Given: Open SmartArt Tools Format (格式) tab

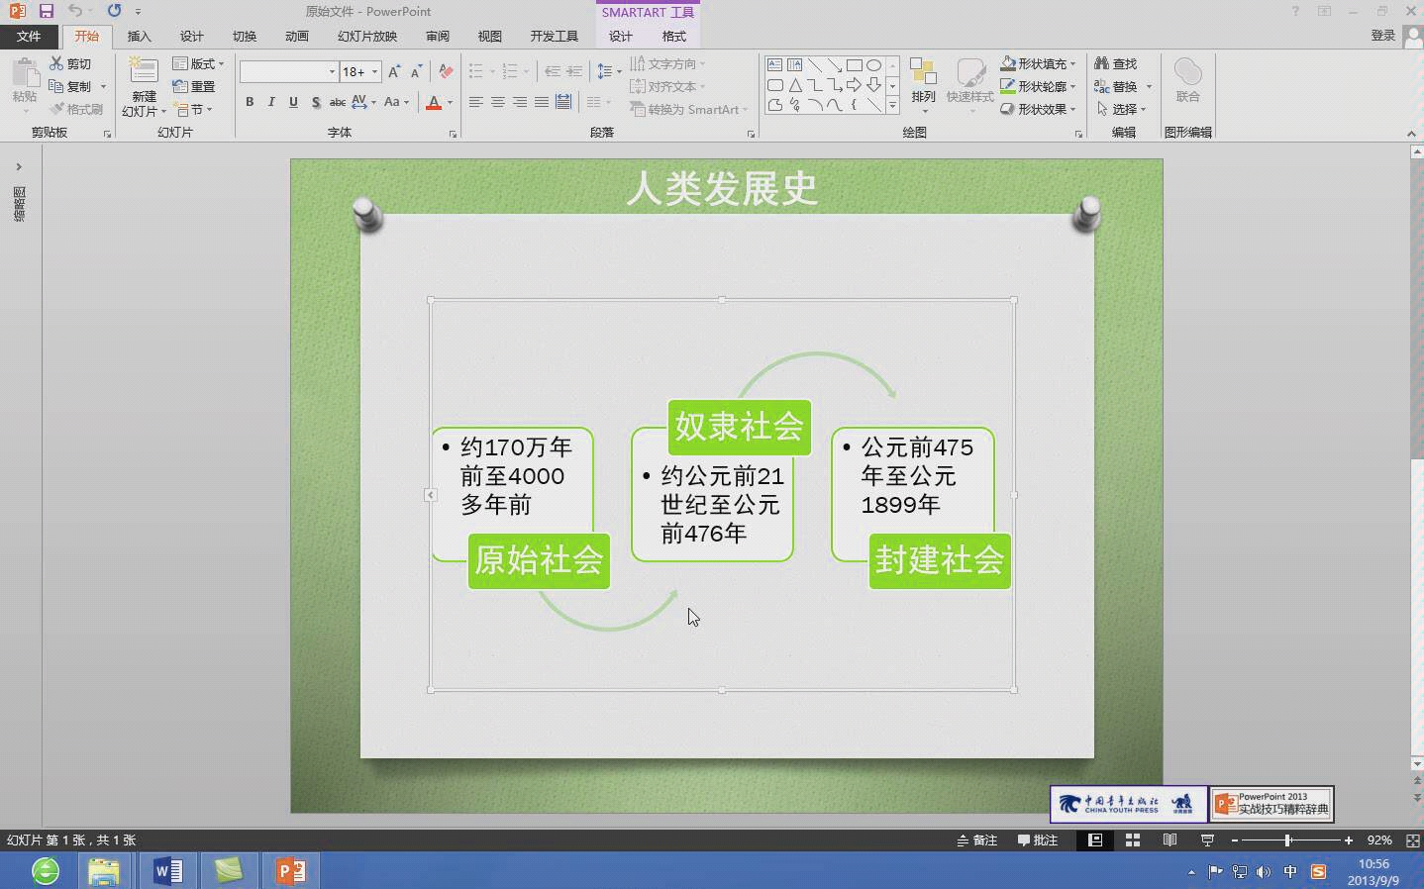Looking at the screenshot, I should point(674,36).
